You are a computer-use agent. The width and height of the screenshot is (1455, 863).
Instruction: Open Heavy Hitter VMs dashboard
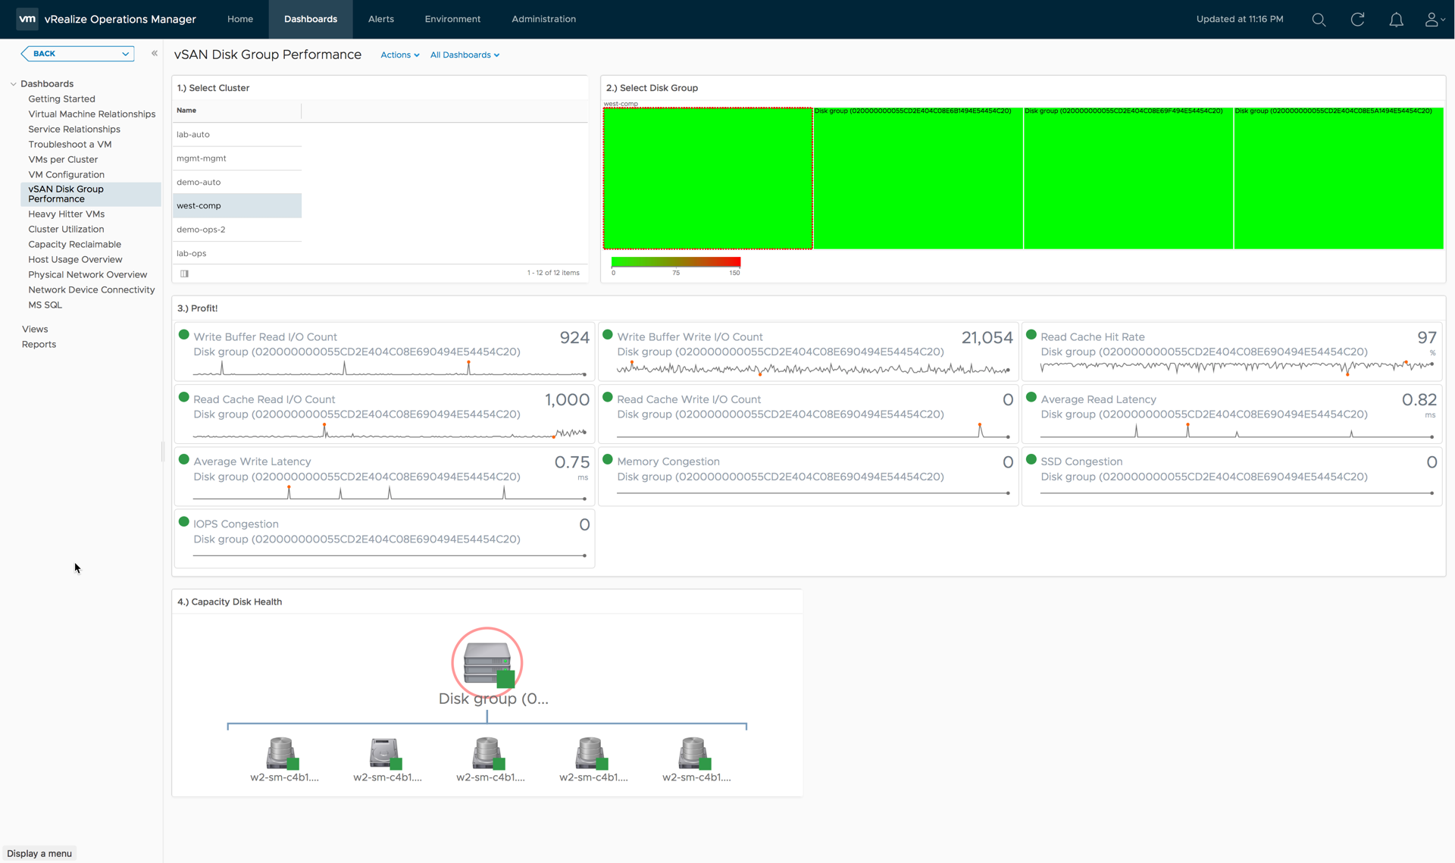pyautogui.click(x=66, y=214)
